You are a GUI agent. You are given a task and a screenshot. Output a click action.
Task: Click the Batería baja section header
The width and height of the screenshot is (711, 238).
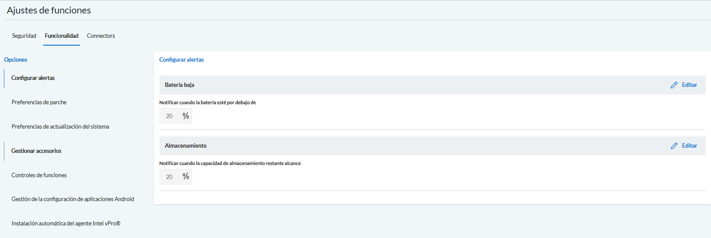click(432, 85)
